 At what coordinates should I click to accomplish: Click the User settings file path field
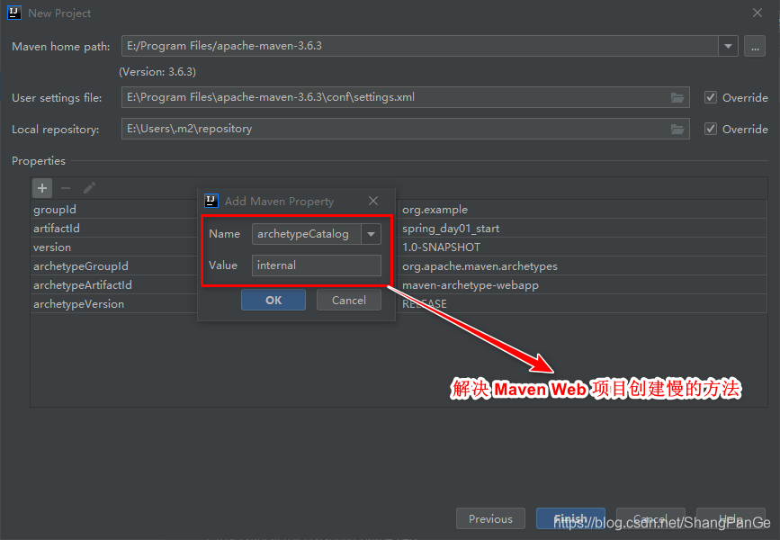406,97
